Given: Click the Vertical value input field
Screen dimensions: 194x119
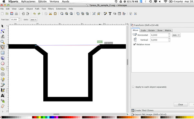Looking at the screenshot, I should tap(159, 40).
